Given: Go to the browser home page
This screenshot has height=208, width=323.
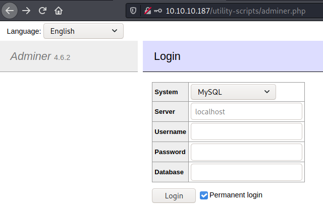Looking at the screenshot, I should click(59, 10).
